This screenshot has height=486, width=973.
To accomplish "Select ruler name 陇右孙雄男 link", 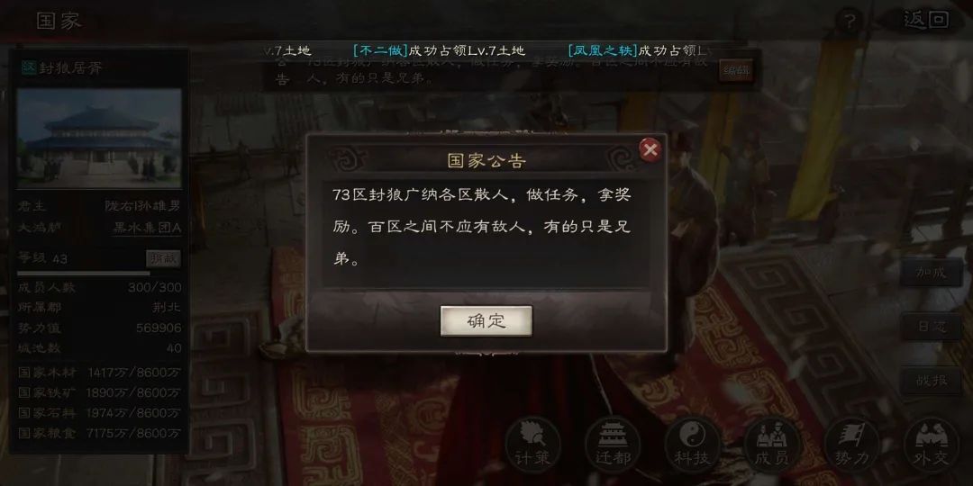I will click(142, 206).
